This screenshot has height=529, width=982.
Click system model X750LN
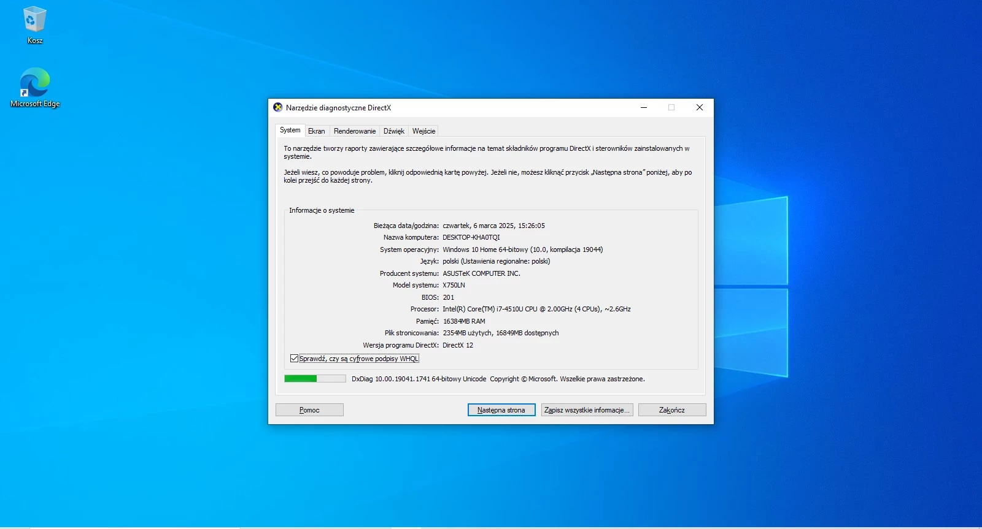pos(454,285)
